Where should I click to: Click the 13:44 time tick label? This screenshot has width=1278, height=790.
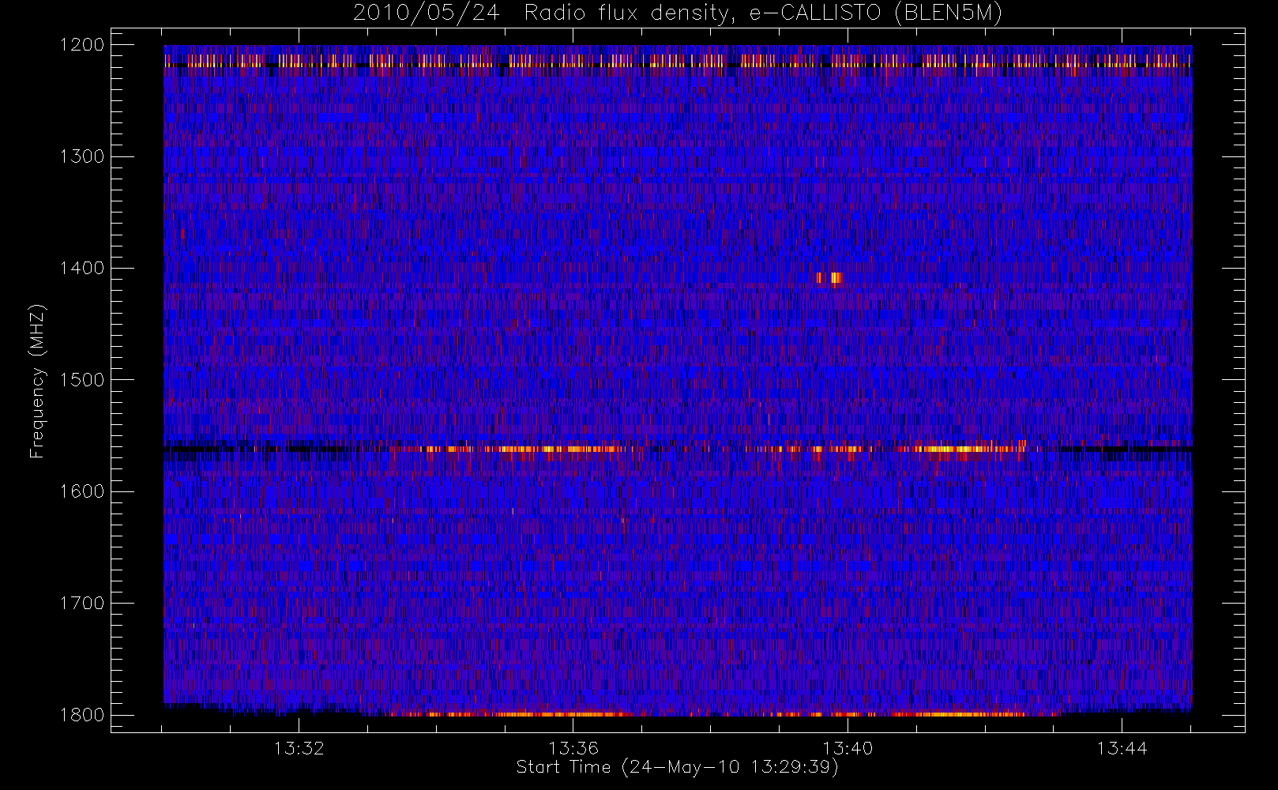(x=1122, y=748)
